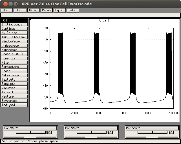Minimize the XPP window

(10, 4)
